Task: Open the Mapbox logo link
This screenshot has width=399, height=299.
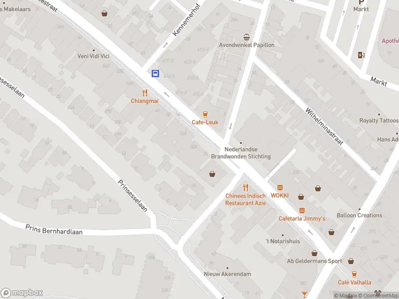Action: [x=21, y=293]
